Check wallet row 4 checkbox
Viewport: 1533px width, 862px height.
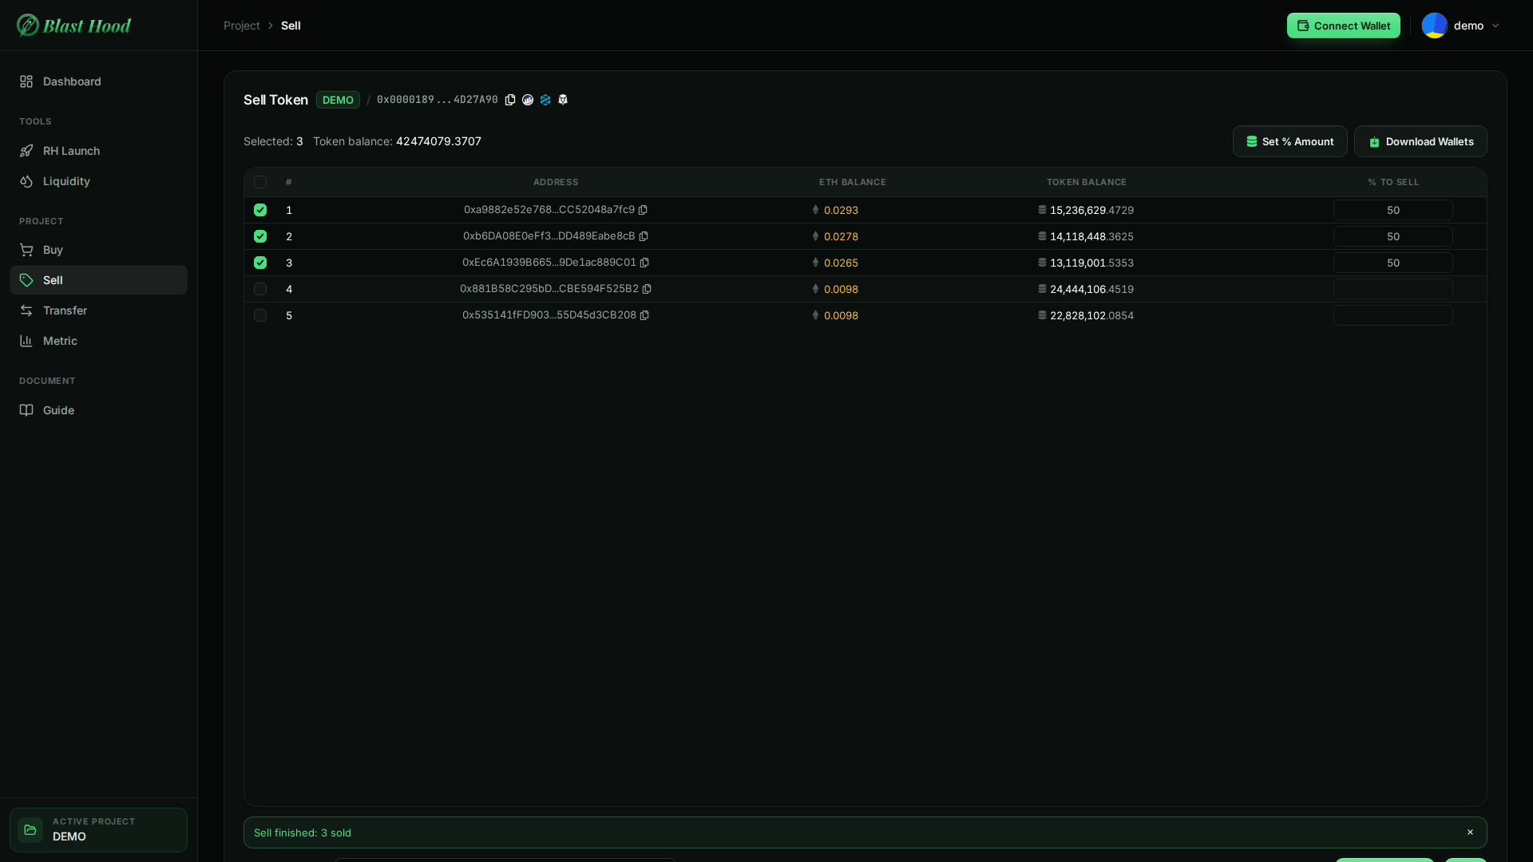point(260,289)
